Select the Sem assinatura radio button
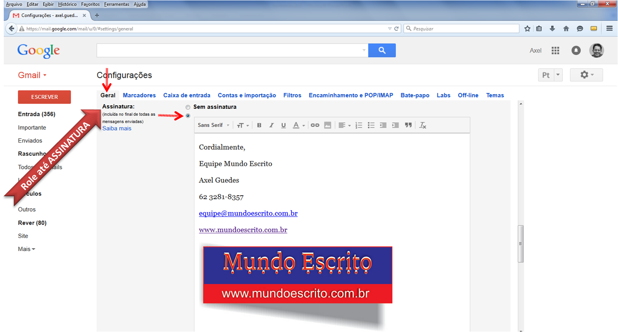618x332 pixels. [x=188, y=107]
